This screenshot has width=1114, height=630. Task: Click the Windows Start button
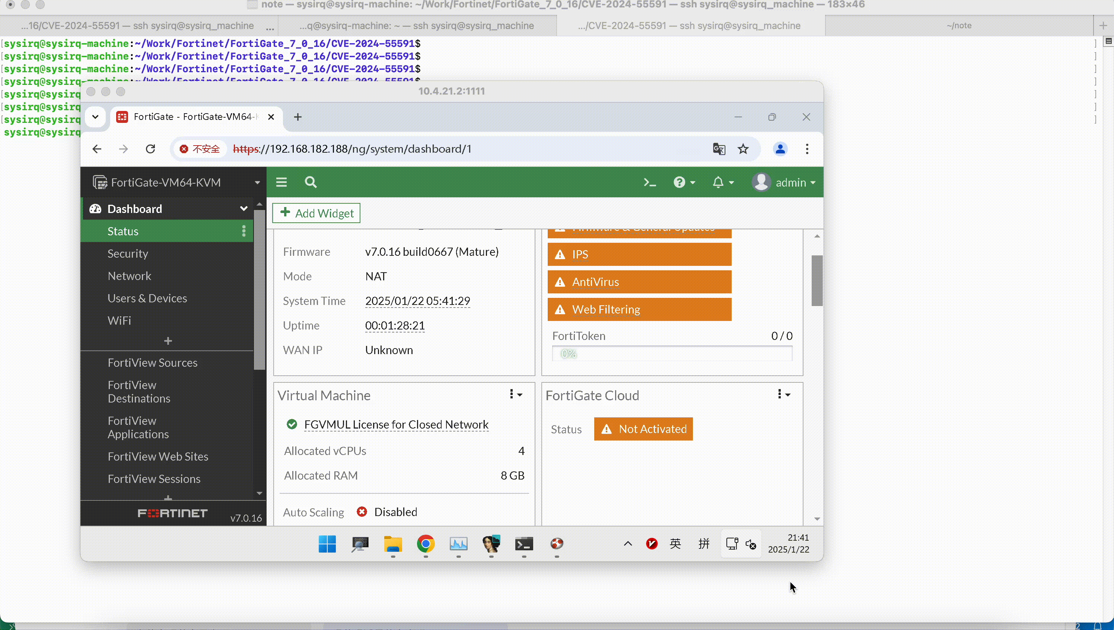(x=327, y=544)
